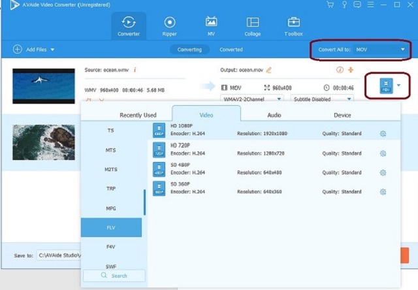Expand the arrow next to MOV format icon
This screenshot has width=418, height=290.
click(398, 86)
